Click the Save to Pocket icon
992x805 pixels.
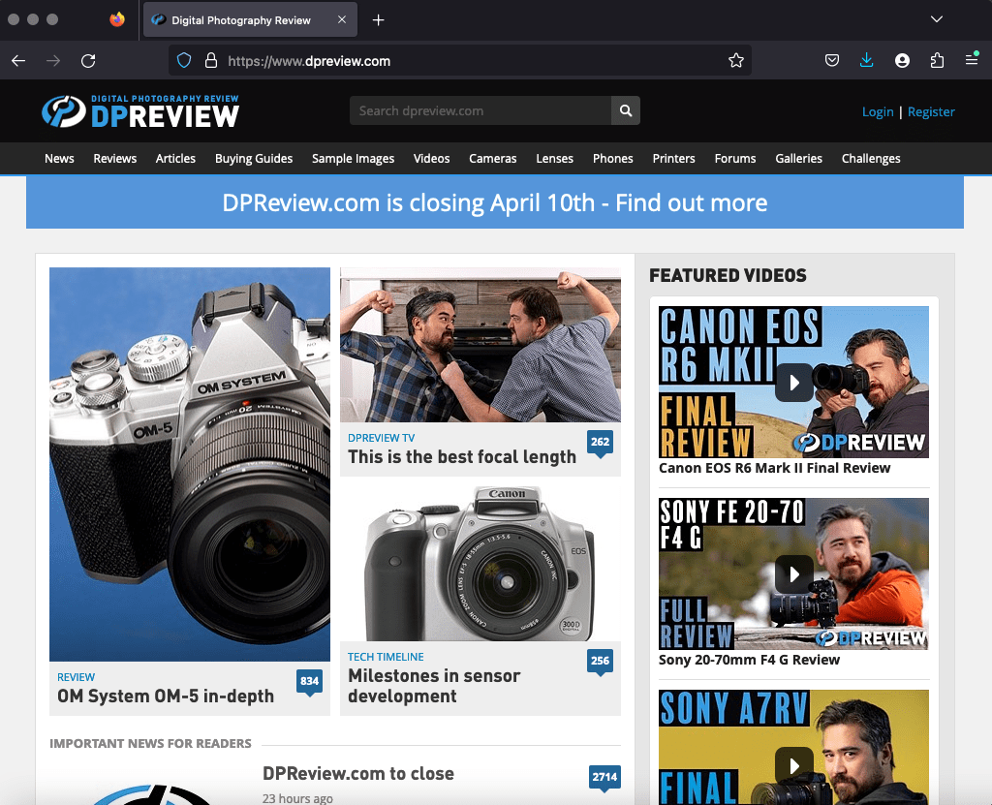coord(832,60)
